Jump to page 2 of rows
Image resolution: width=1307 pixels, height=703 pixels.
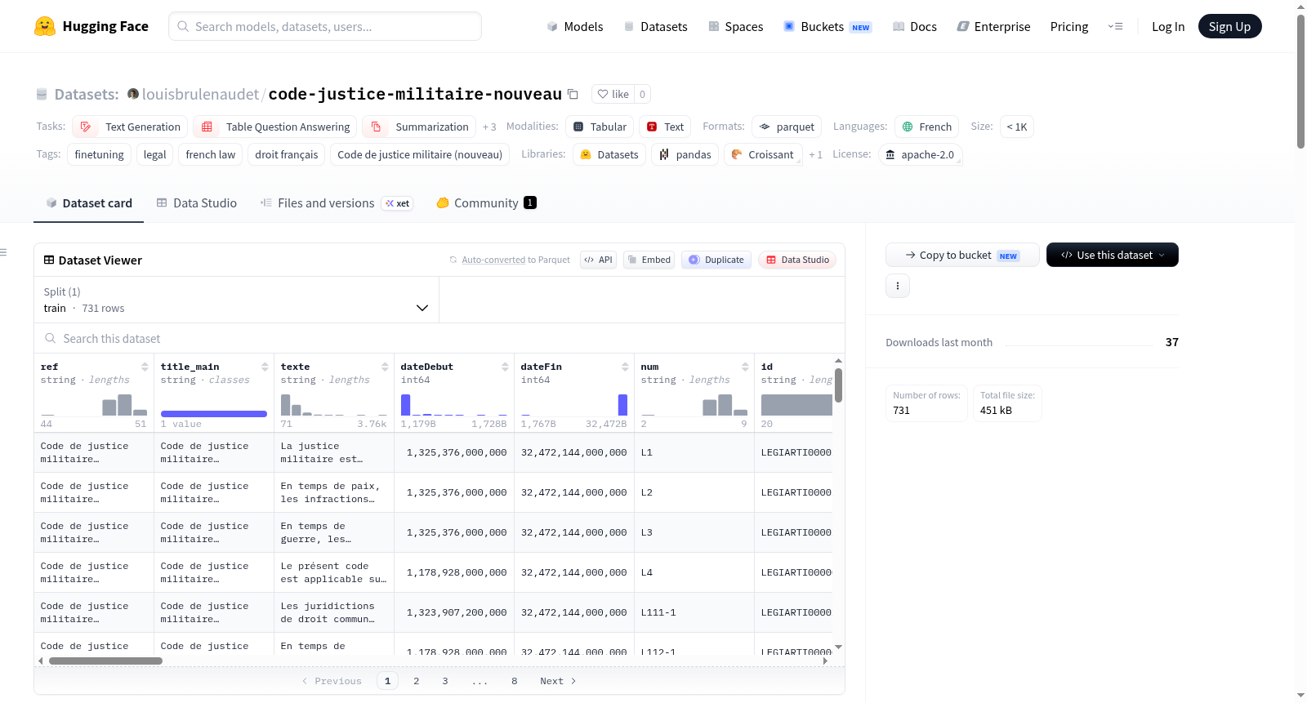(417, 681)
